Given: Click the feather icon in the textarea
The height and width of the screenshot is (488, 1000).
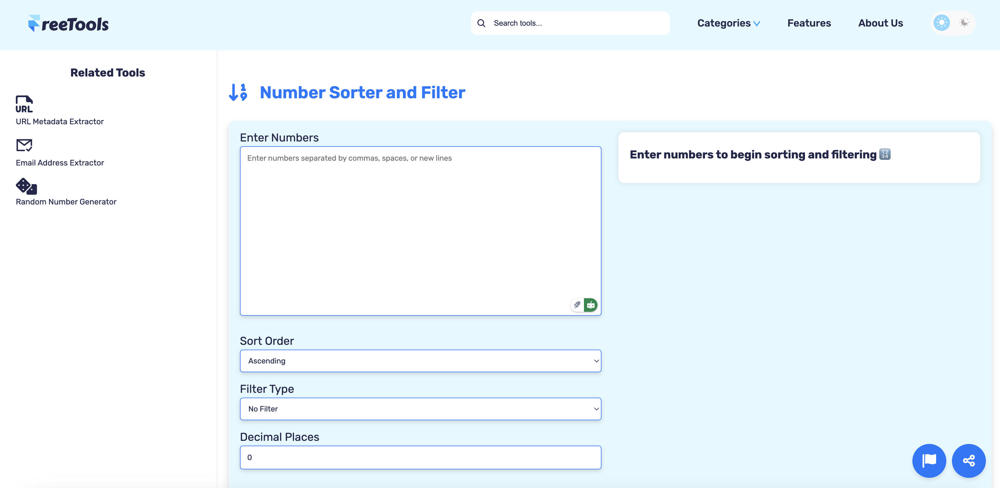Looking at the screenshot, I should [577, 305].
